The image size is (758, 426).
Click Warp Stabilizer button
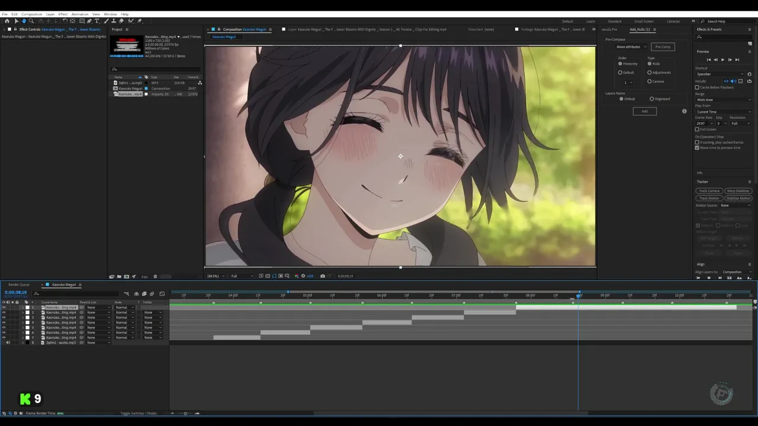click(738, 191)
